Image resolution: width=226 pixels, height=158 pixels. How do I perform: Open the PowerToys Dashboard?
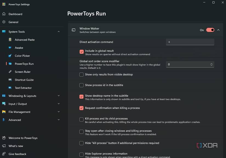[15, 14]
